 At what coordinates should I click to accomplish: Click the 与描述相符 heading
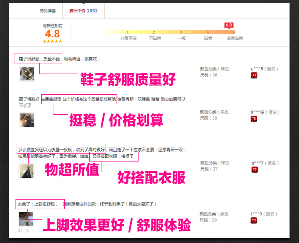pos(53,26)
